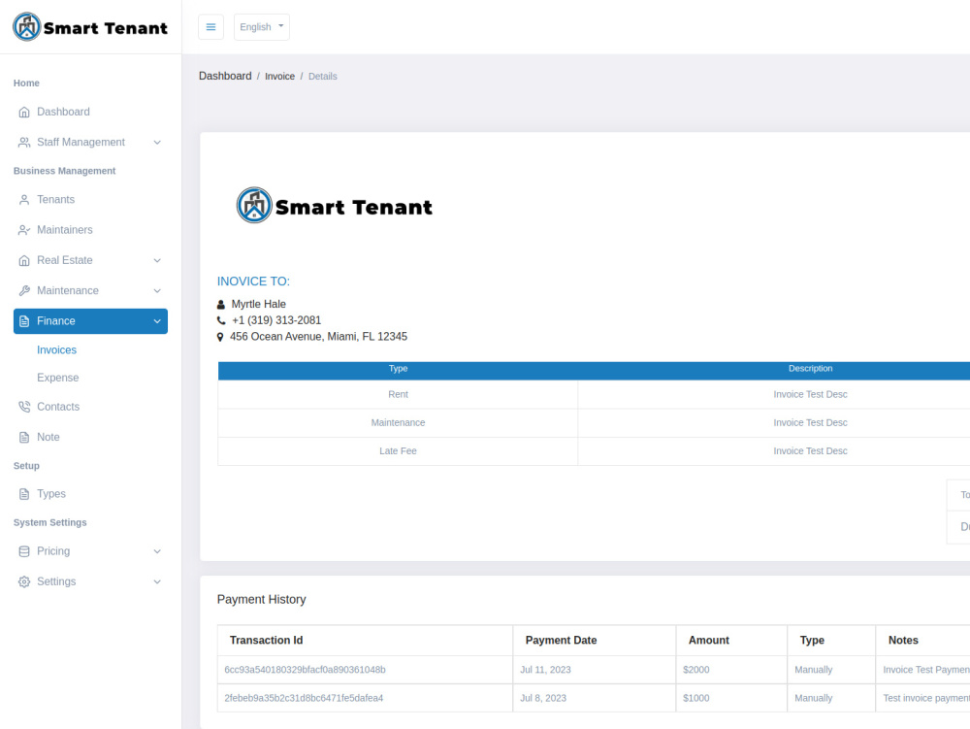Go to Tenants page

pyautogui.click(x=55, y=200)
